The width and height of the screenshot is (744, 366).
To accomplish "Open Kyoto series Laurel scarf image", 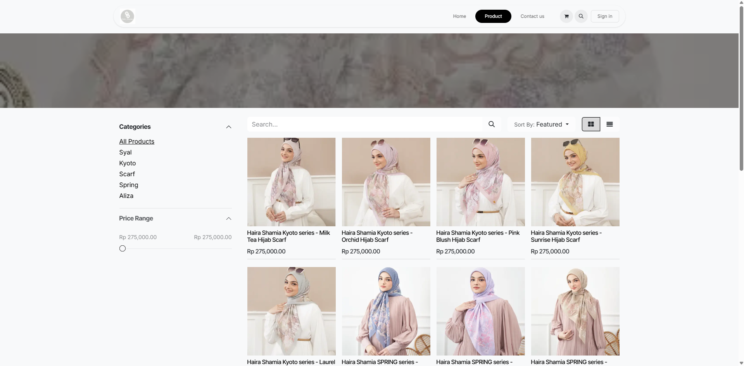I will click(x=292, y=311).
